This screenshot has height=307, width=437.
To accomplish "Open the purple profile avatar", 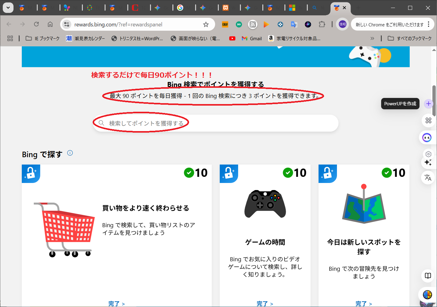I will [x=342, y=24].
